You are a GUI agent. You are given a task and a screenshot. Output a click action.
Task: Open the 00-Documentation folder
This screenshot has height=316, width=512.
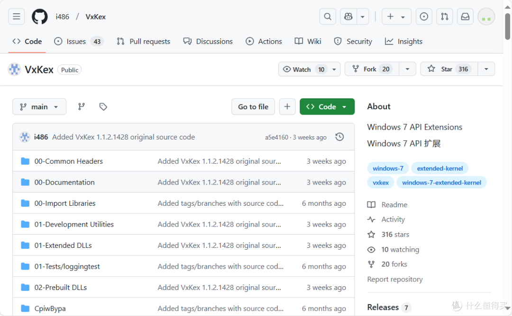coord(64,182)
